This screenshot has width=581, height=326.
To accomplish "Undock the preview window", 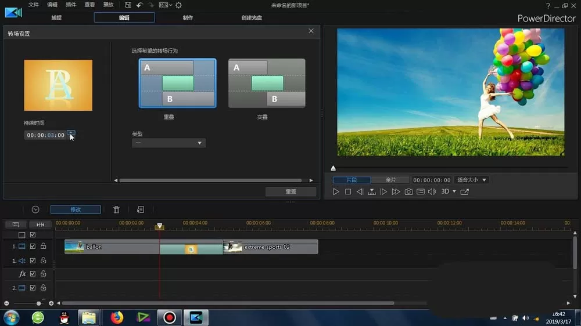I will click(465, 191).
